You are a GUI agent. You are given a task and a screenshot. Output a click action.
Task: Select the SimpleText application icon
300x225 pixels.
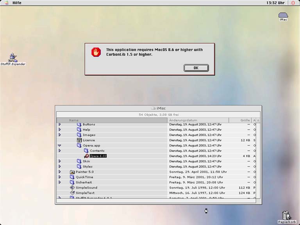(x=72, y=193)
